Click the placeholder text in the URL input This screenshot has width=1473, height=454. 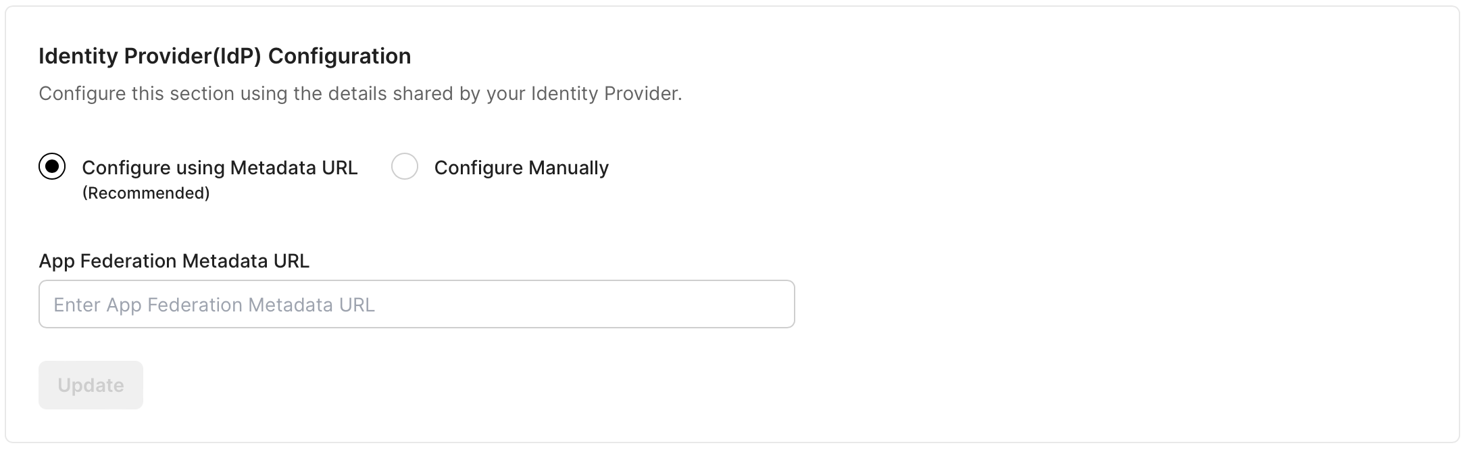coord(214,303)
